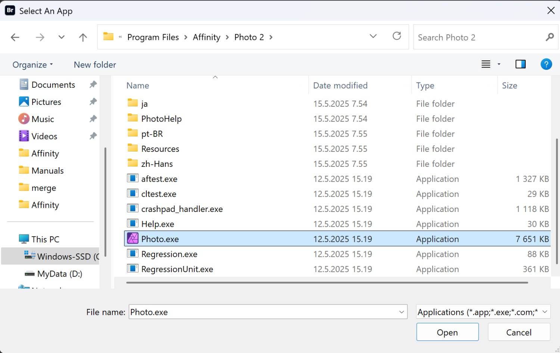
Task: Toggle the preview pane icon
Action: [520, 64]
